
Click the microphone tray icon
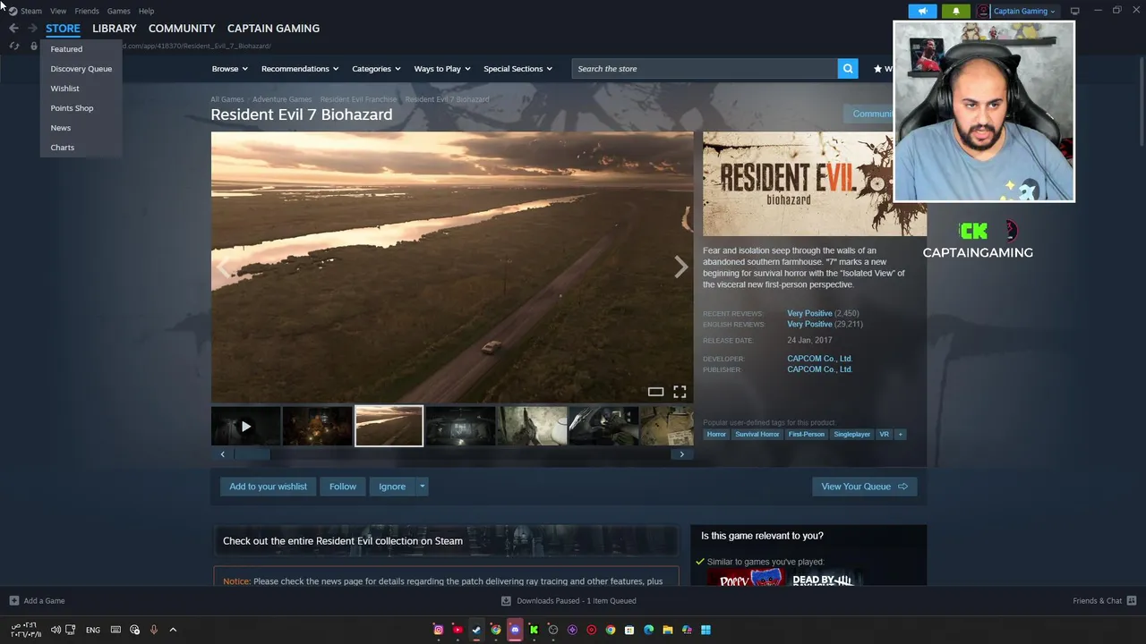tap(153, 630)
